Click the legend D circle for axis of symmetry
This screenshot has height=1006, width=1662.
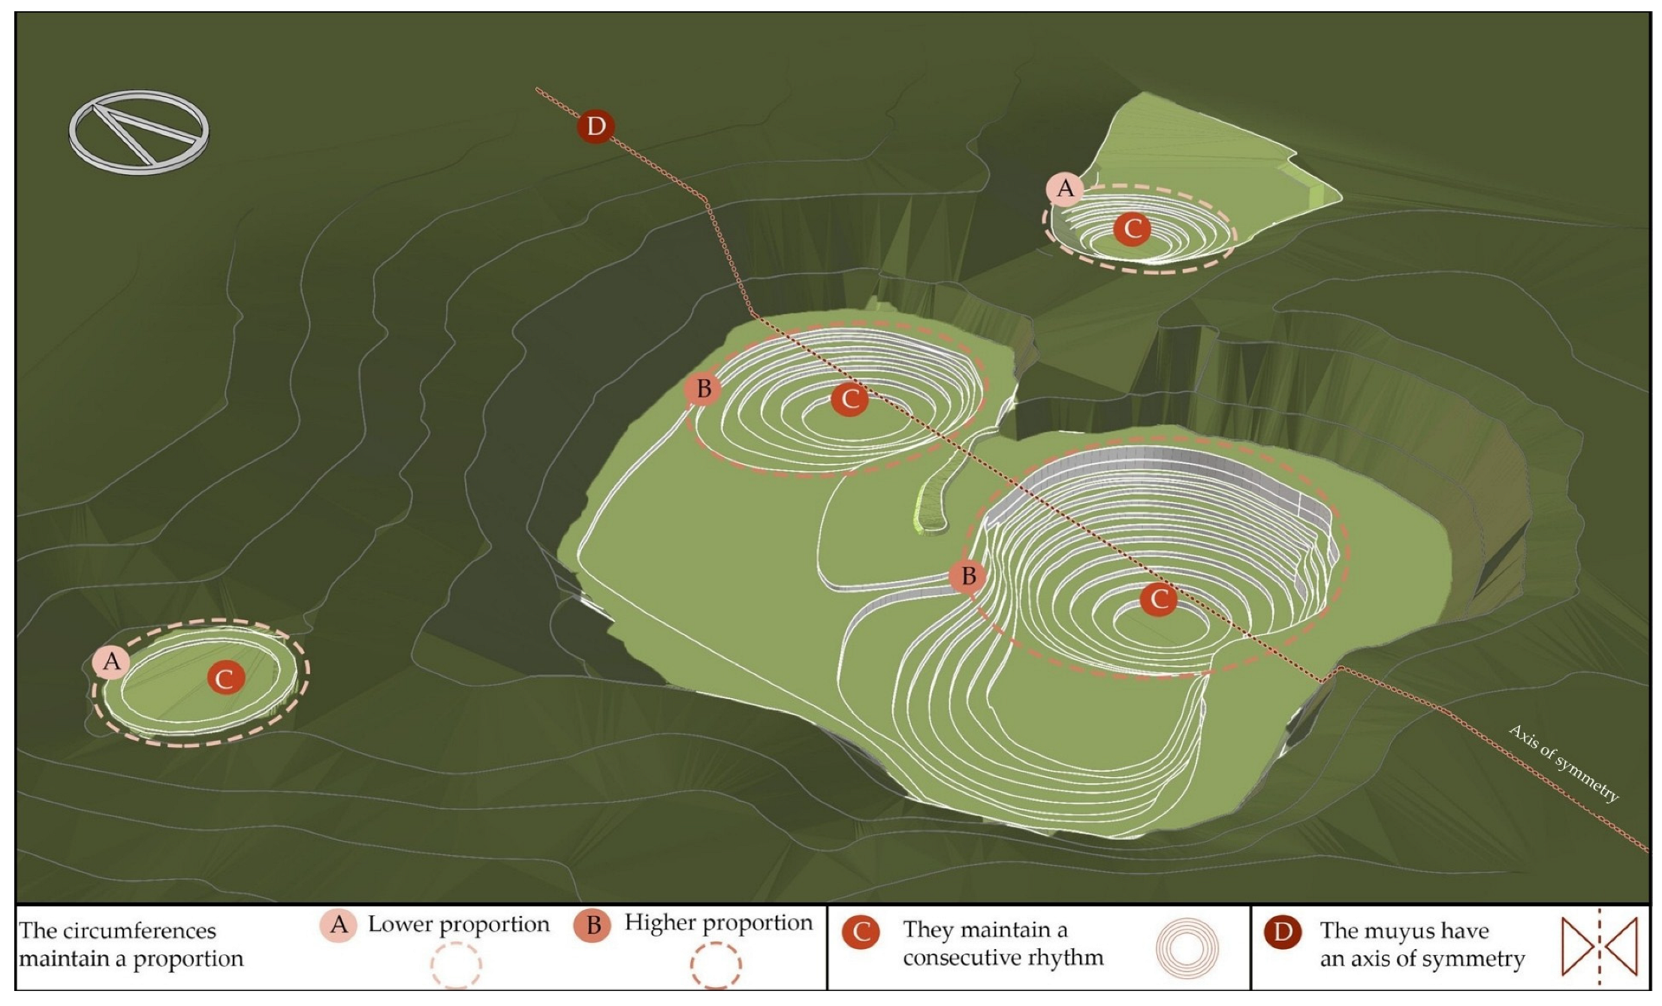[1283, 933]
